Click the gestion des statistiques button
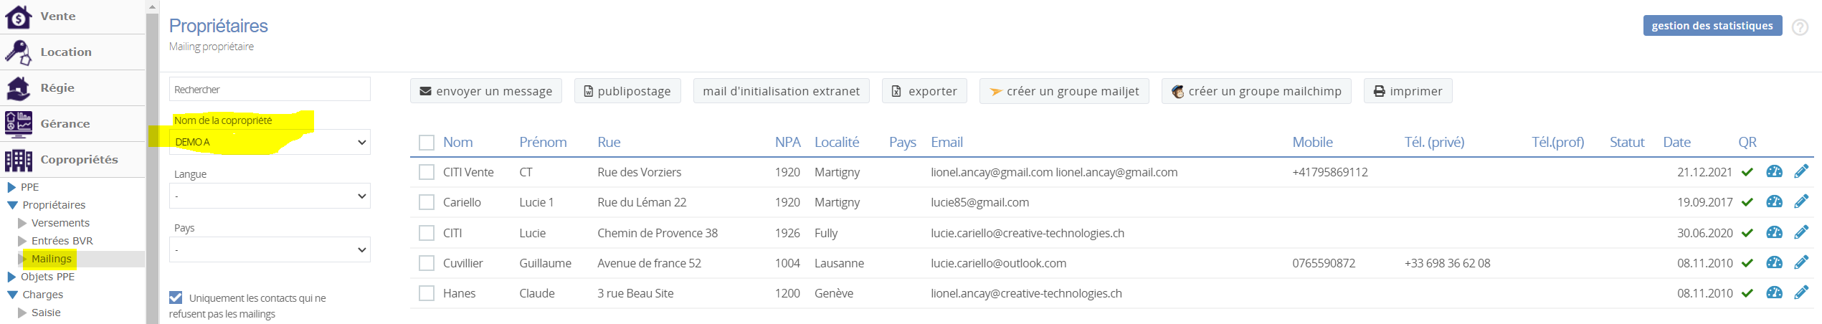The height and width of the screenshot is (324, 1822). 1712,26
